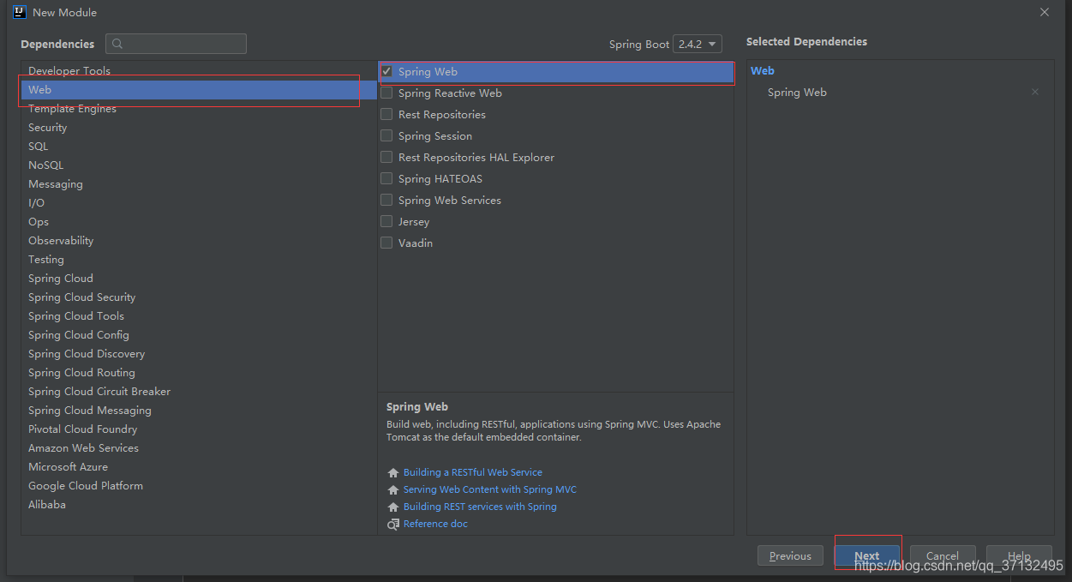
Task: Click the search magnifier icon in Dependencies field
Action: tap(117, 44)
